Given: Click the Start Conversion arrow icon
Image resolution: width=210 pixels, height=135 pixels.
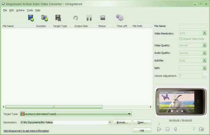Looking at the screenshot, I should [x=76, y=18].
